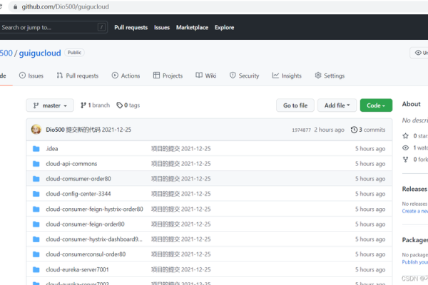Click the tag icon next to 0 tags

tap(119, 105)
